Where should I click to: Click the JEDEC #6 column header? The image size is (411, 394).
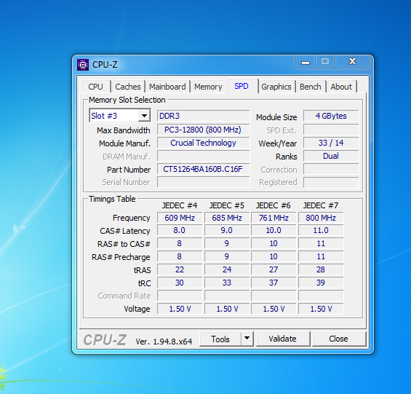click(x=274, y=205)
